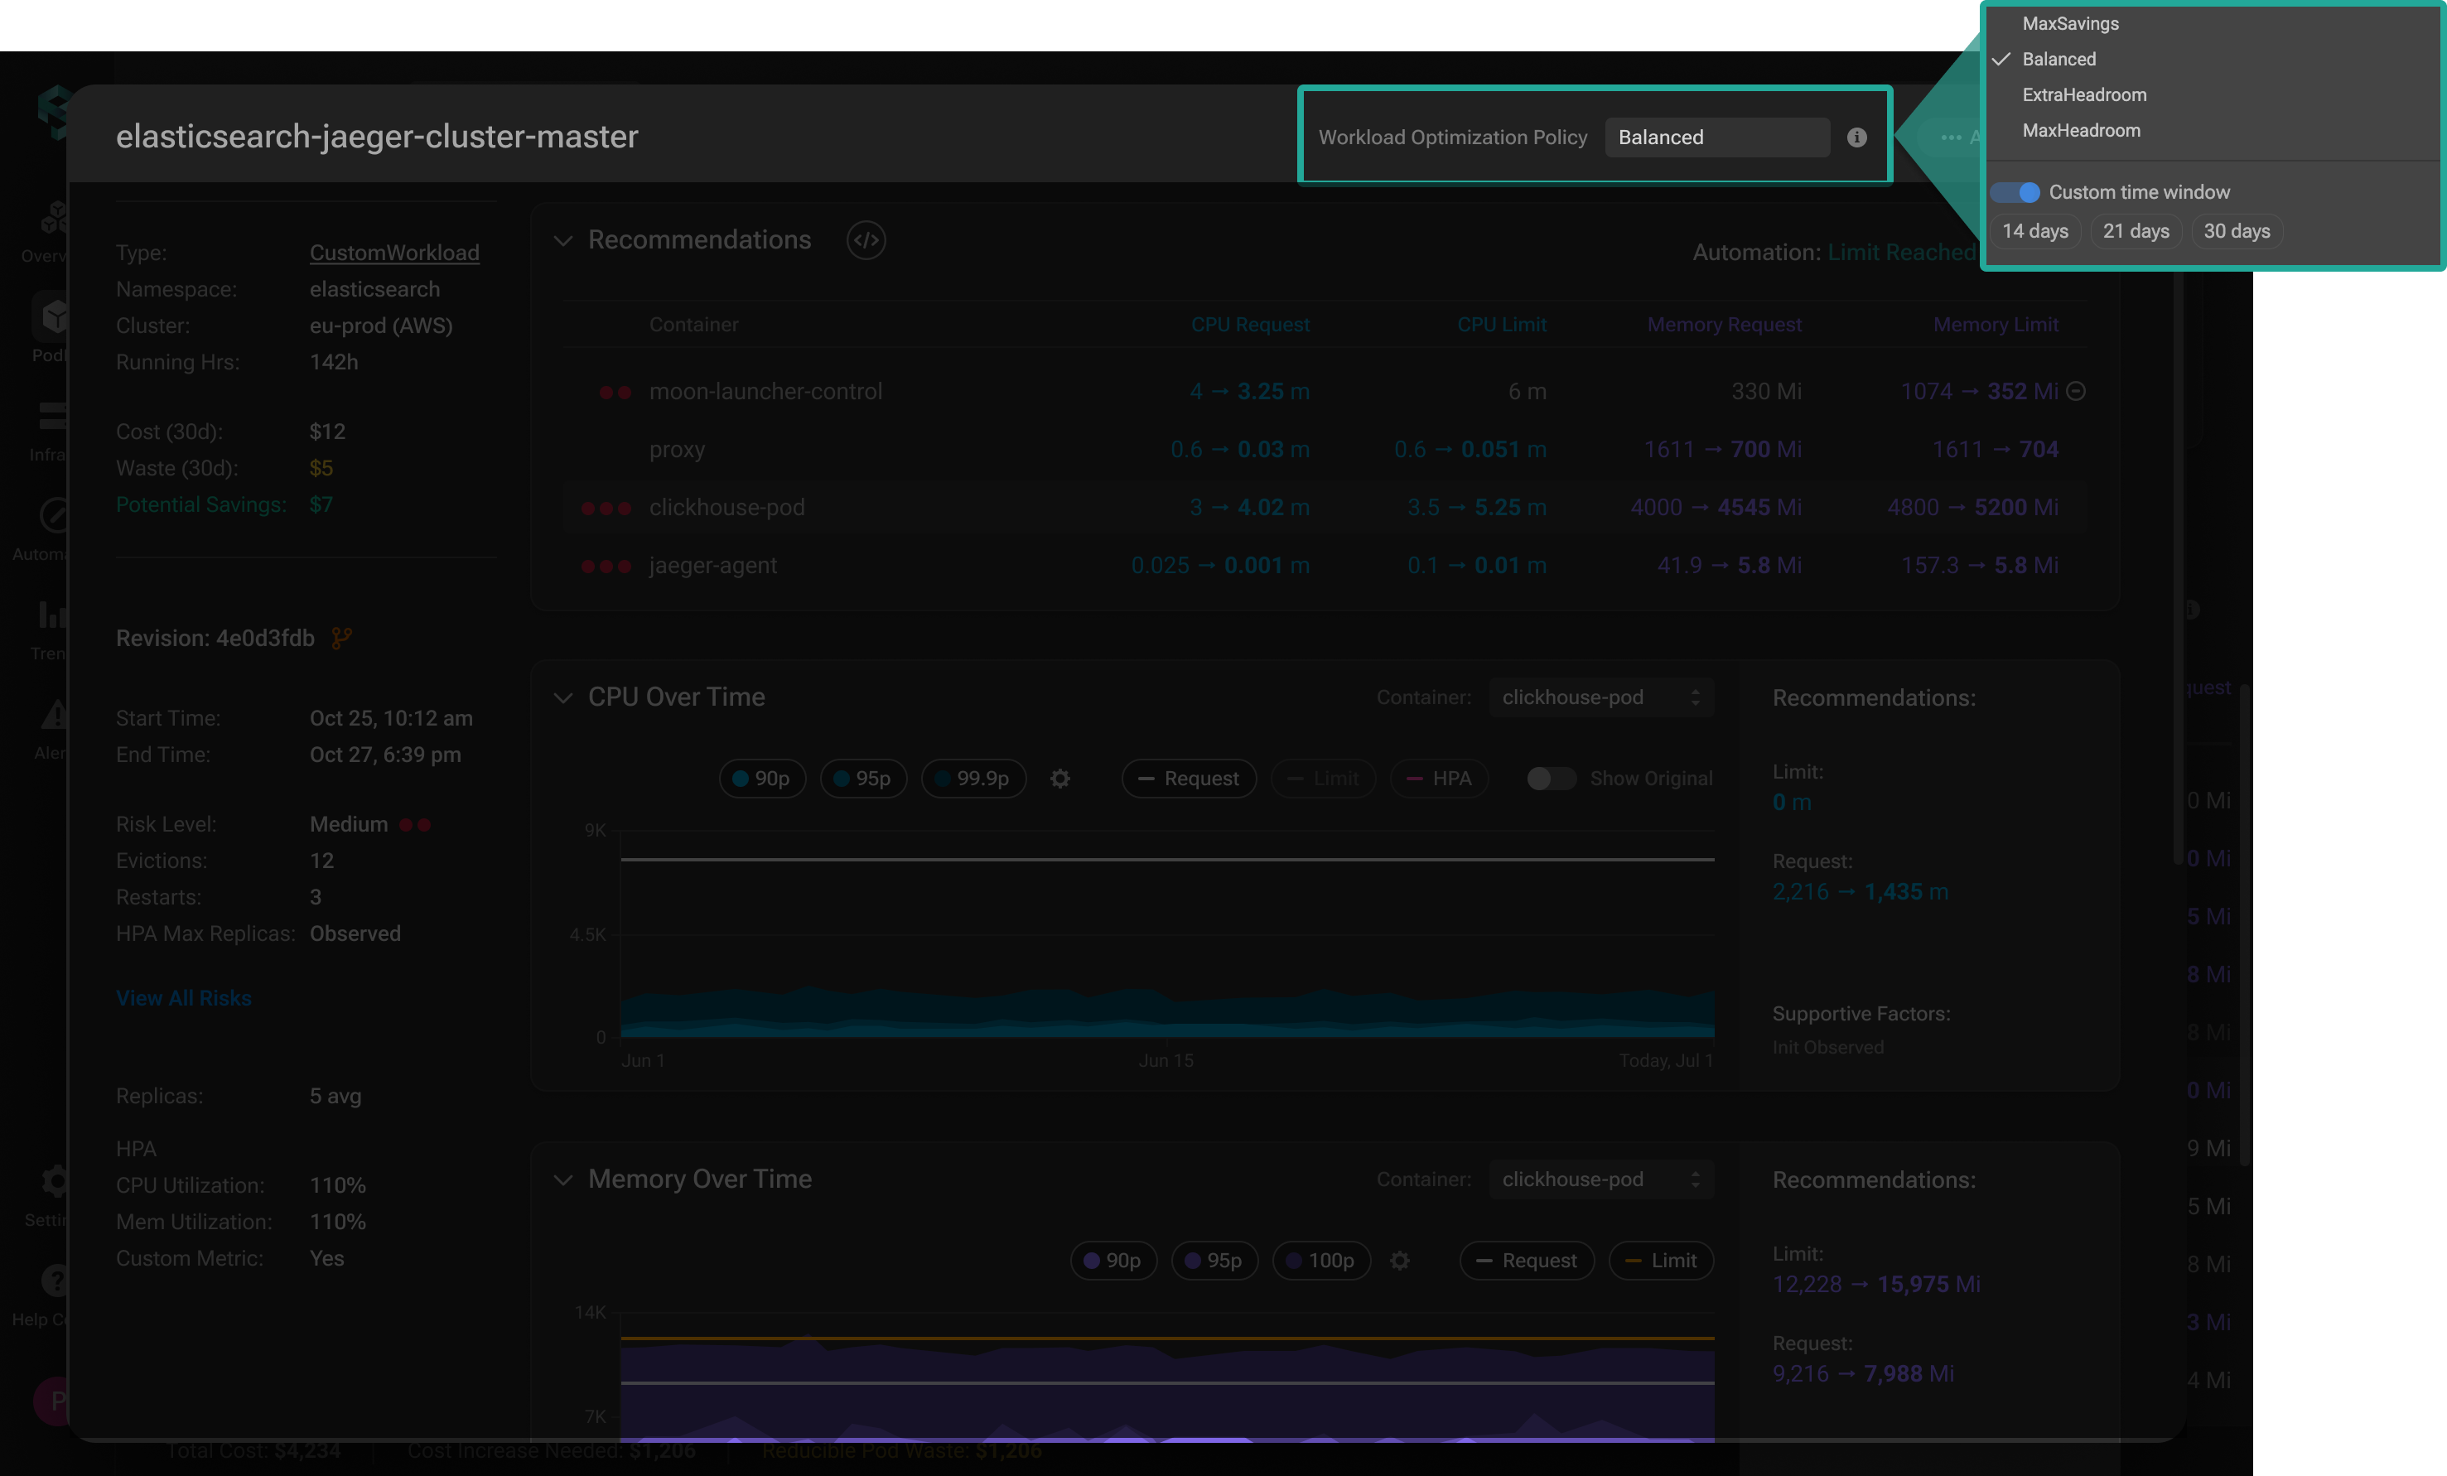Click the CPU request recommendation 2,216 → 1,435 m

pos(1860,892)
